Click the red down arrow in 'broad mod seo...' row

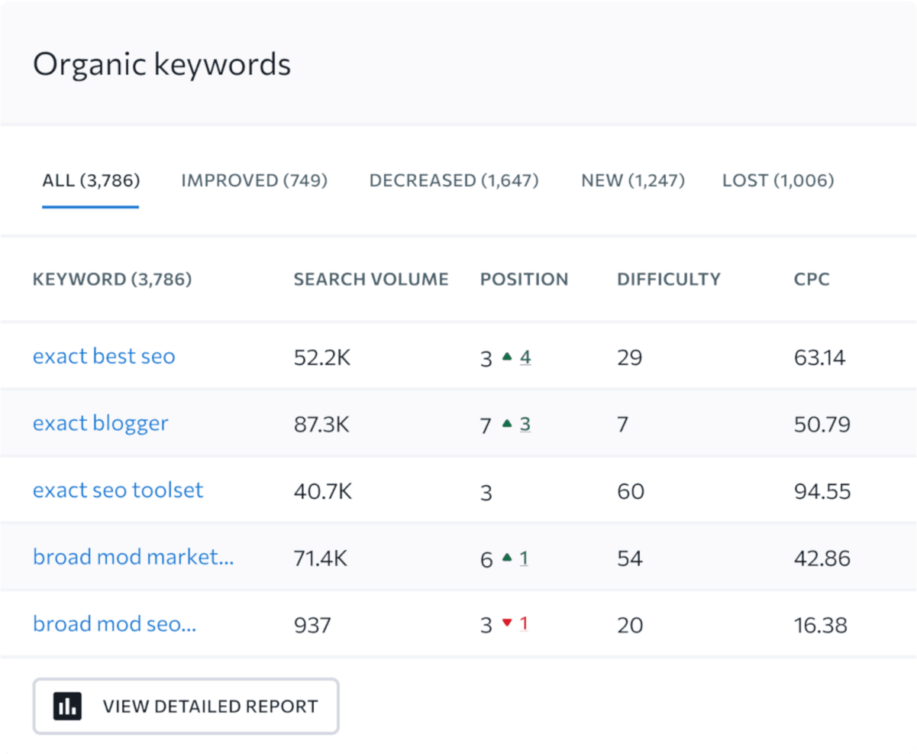point(507,624)
